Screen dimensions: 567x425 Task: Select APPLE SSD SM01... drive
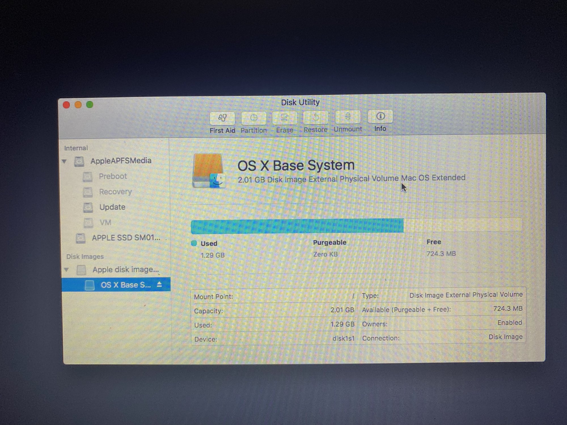126,237
